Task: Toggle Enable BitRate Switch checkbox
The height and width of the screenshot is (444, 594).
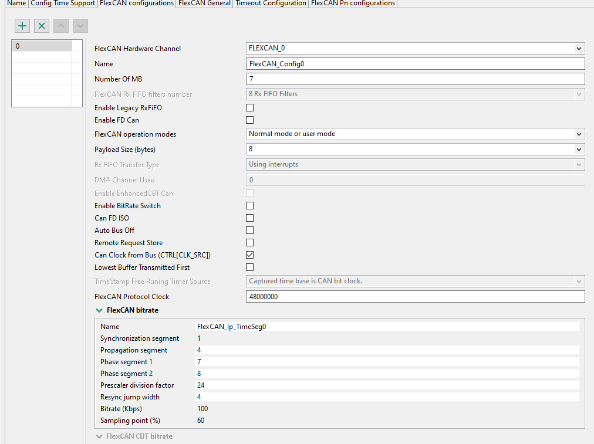Action: tap(249, 205)
